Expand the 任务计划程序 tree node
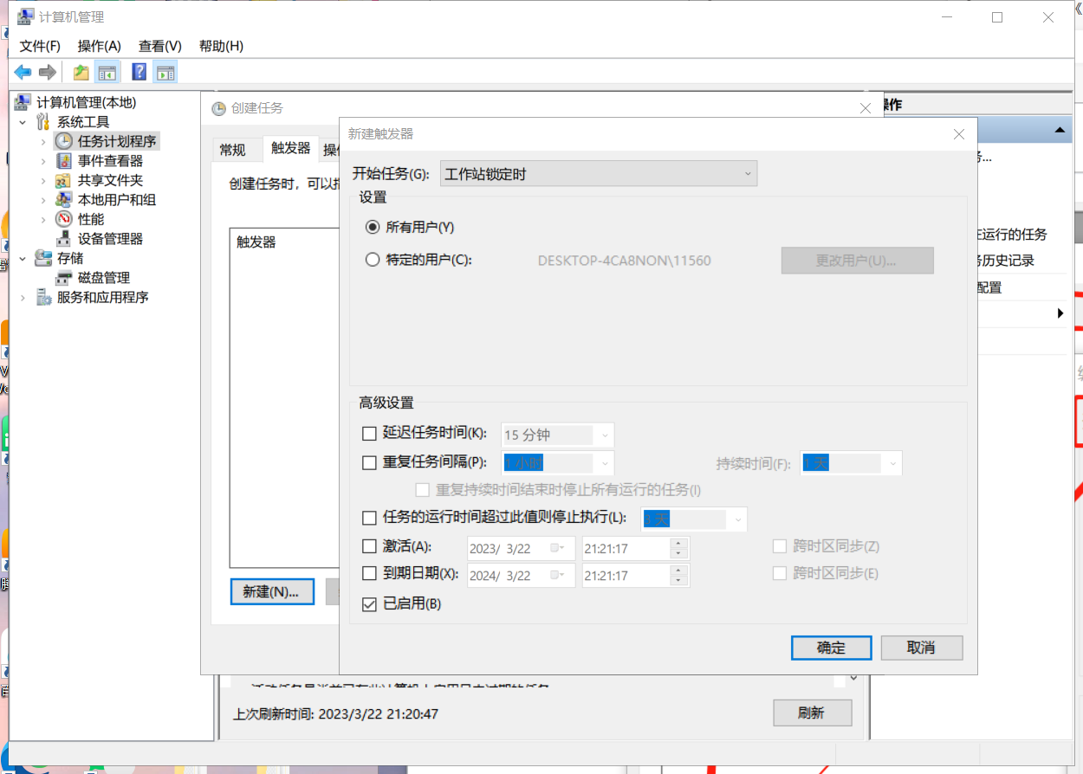The height and width of the screenshot is (774, 1083). click(43, 141)
